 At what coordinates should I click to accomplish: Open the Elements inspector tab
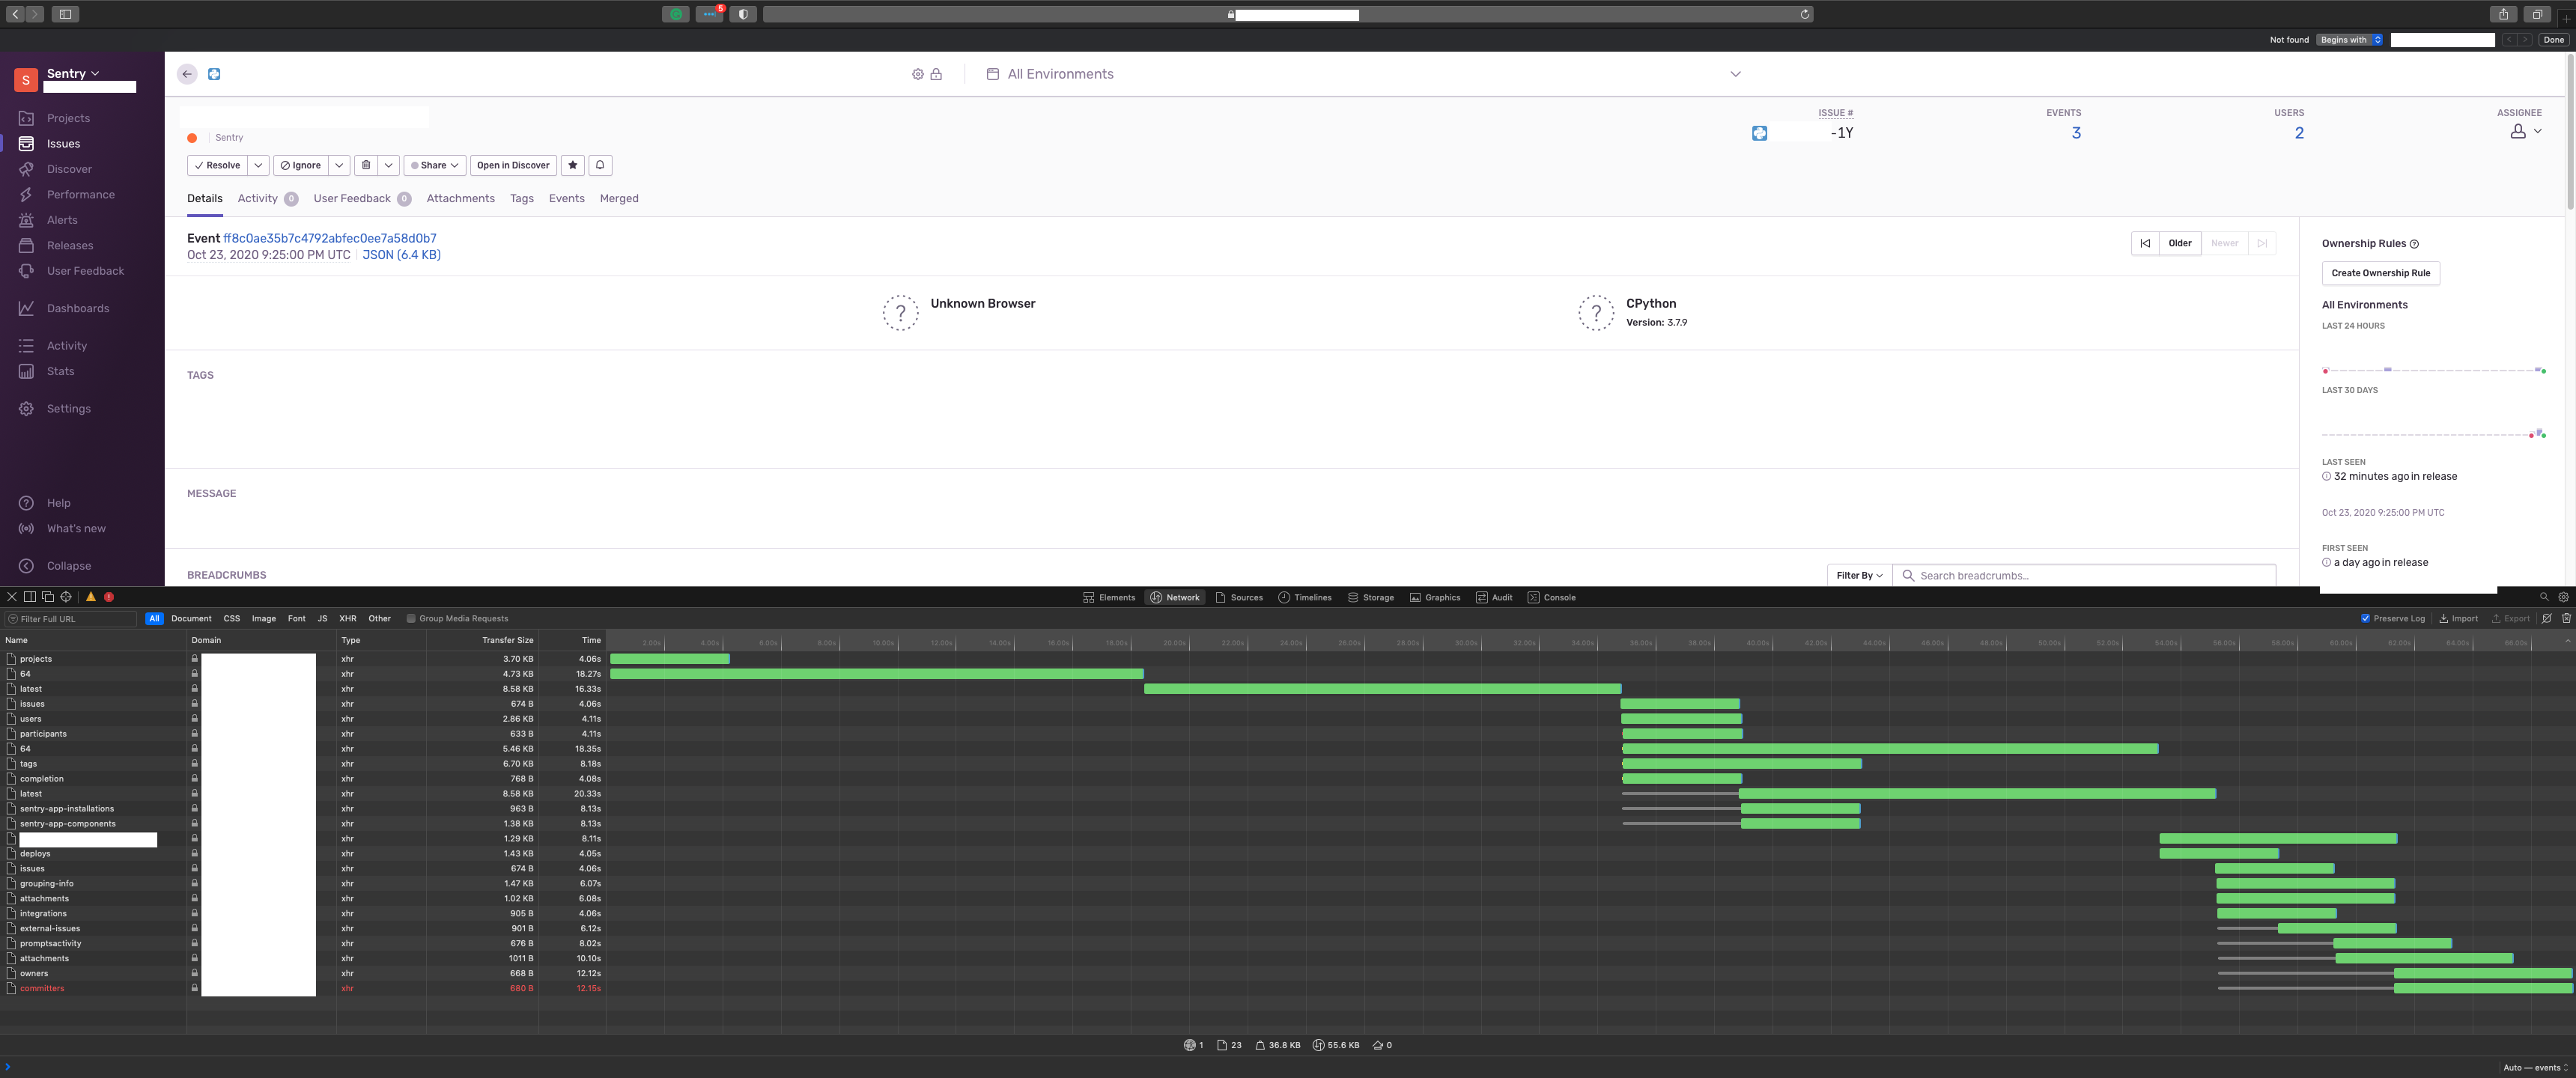[1109, 597]
